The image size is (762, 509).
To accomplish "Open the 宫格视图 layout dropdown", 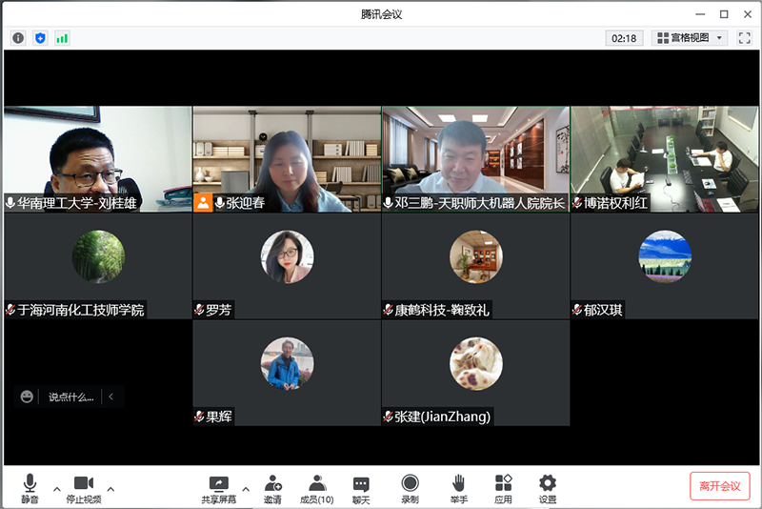I will pyautogui.click(x=691, y=38).
